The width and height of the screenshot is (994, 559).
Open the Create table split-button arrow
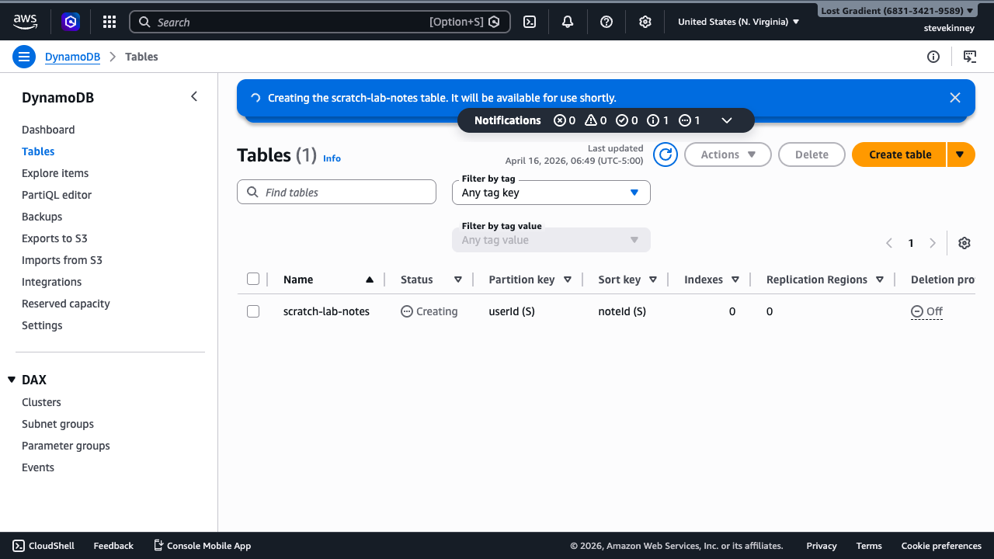(x=961, y=155)
